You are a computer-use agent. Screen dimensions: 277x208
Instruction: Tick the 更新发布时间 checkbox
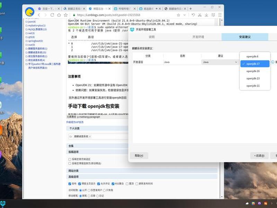[137, 184]
